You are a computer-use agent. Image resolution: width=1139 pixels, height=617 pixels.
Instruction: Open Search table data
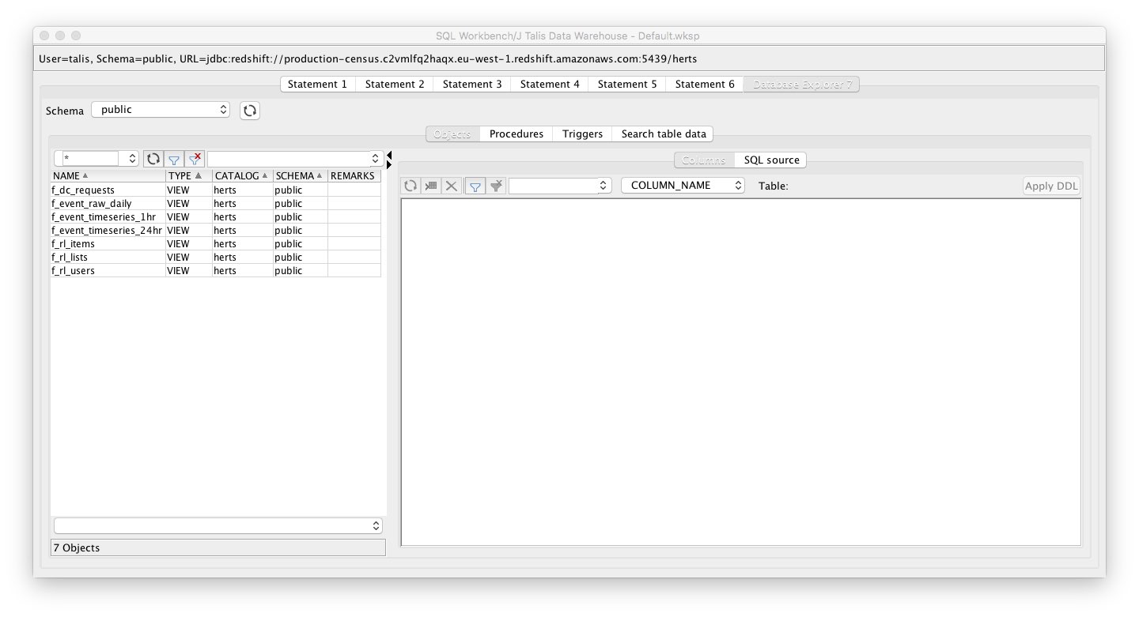tap(663, 134)
